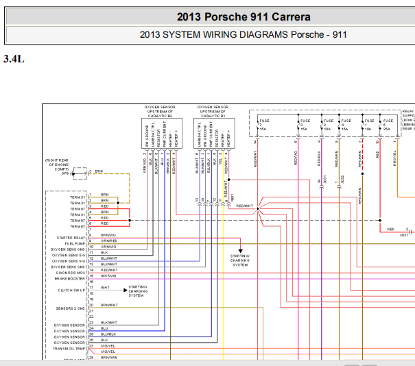Image resolution: width=415 pixels, height=366 pixels.
Task: Click the OXYGEN SENS GND label at pin 13
Action: pyautogui.click(x=68, y=267)
